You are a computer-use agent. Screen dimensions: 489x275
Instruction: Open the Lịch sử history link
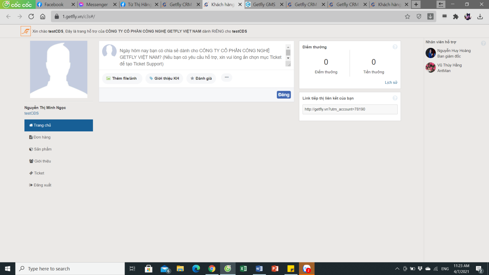[x=391, y=82]
